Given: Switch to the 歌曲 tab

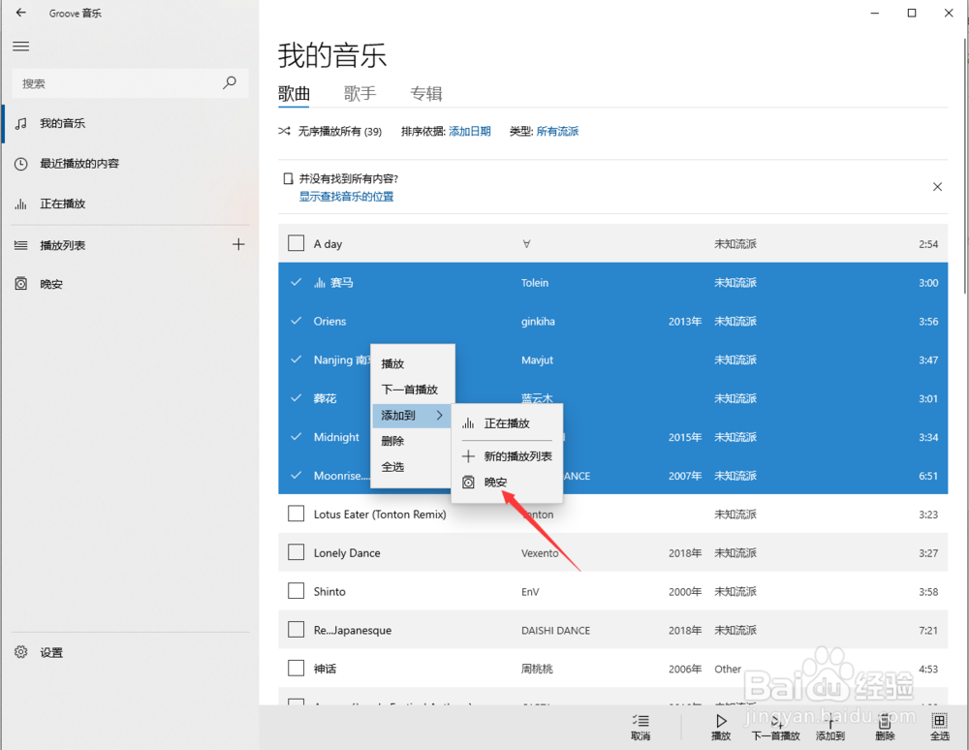Looking at the screenshot, I should 294,93.
